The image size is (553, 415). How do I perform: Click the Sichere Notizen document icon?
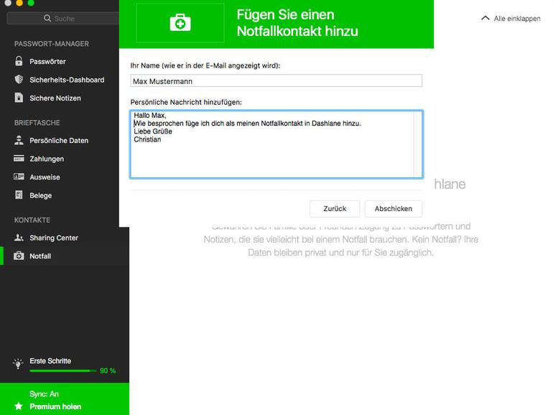[x=19, y=98]
